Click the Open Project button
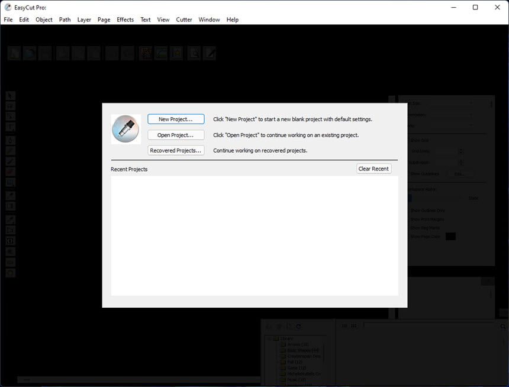The height and width of the screenshot is (387, 509). click(x=176, y=135)
